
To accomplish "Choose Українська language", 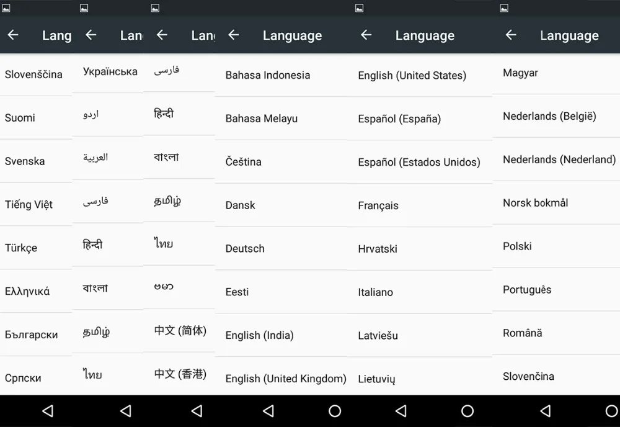I will click(x=107, y=73).
